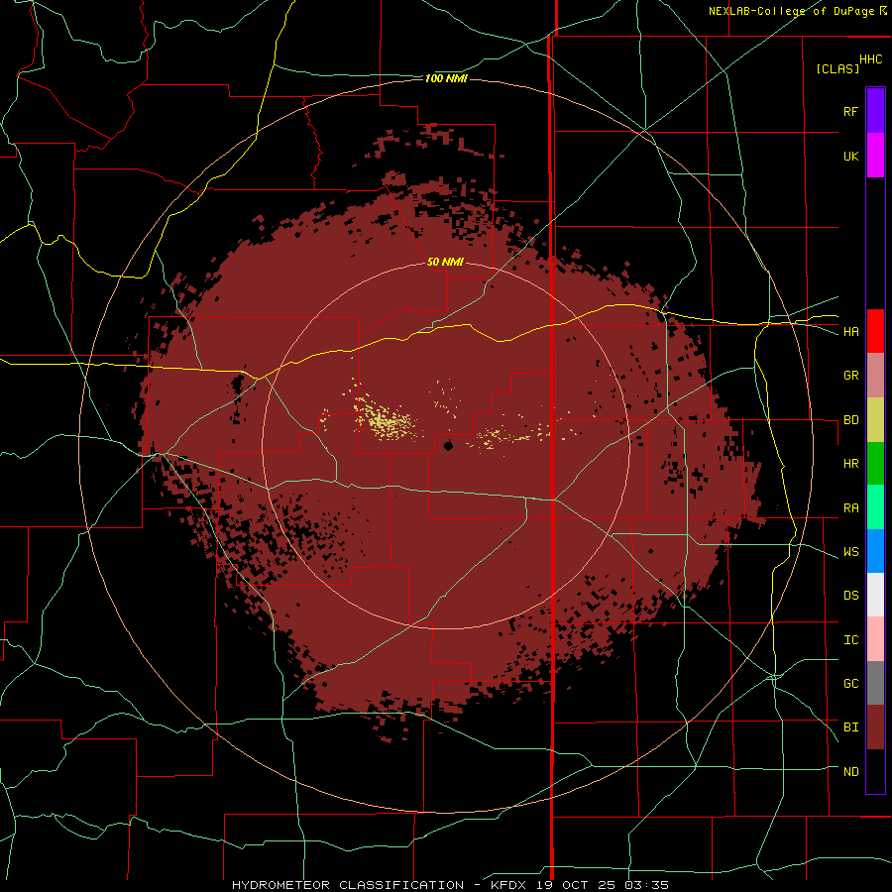
Task: Click the RF legend label
Action: (850, 111)
